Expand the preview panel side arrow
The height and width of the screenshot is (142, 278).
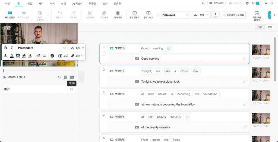[81, 77]
